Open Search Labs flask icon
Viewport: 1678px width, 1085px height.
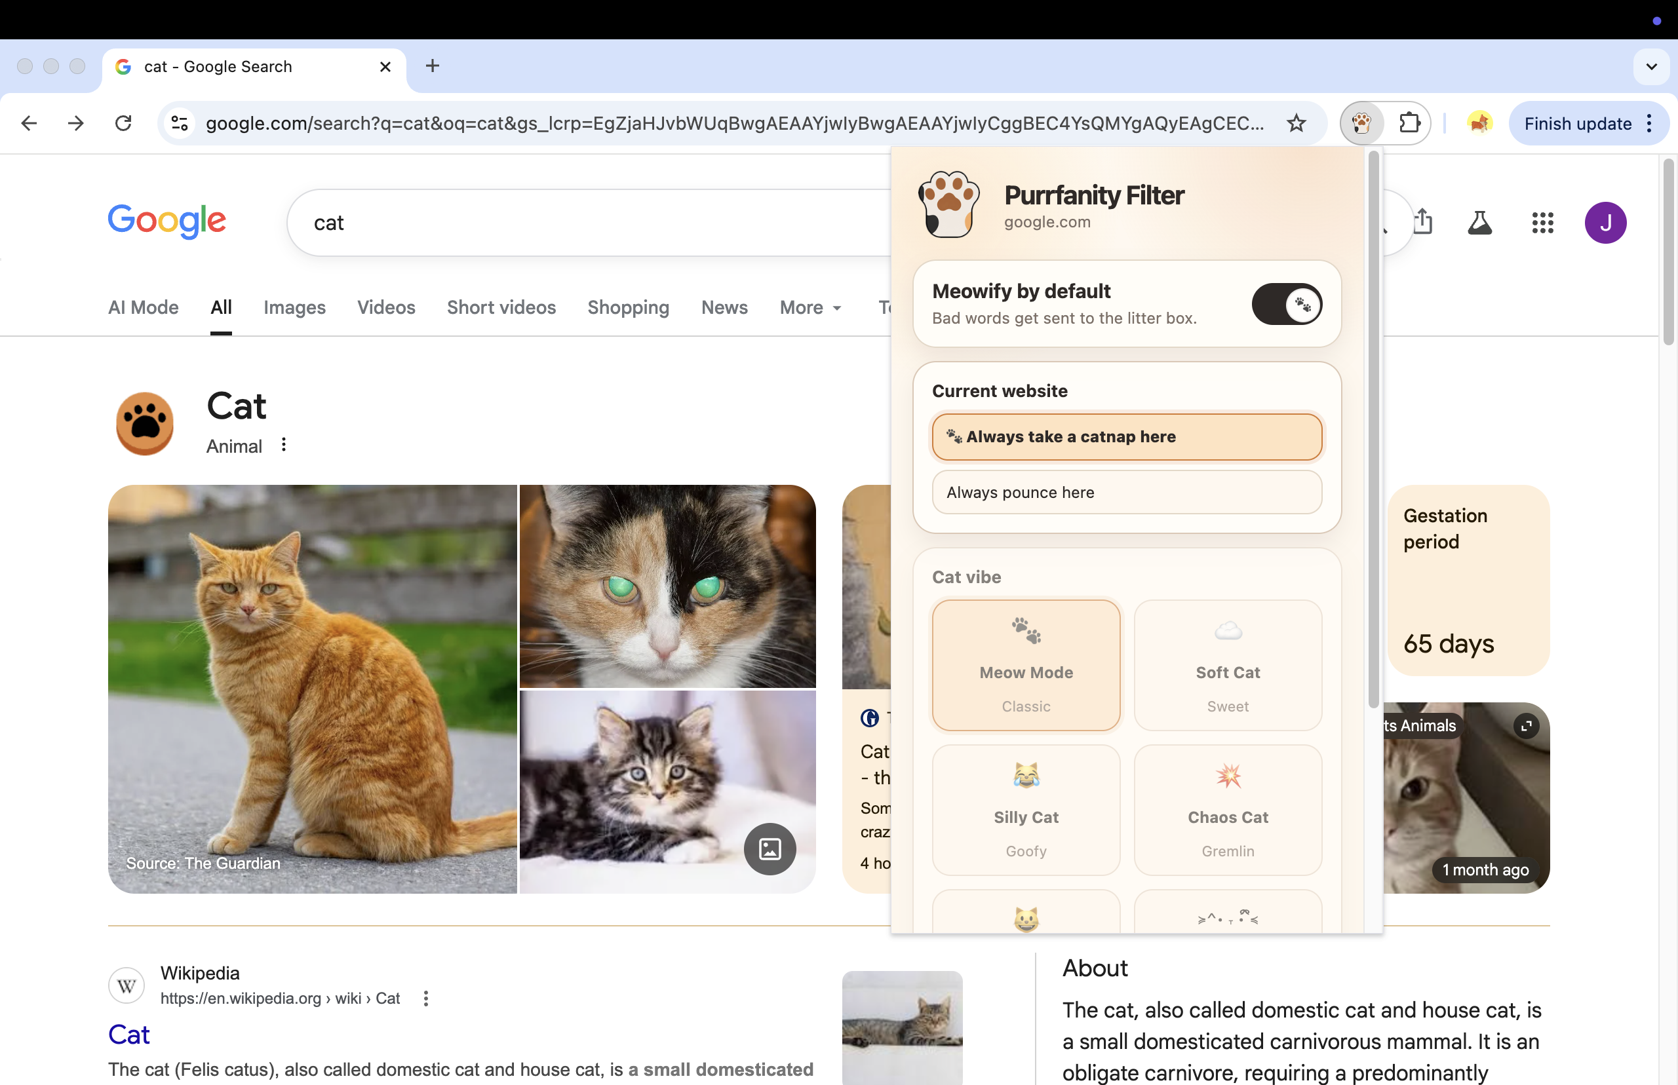point(1479,223)
